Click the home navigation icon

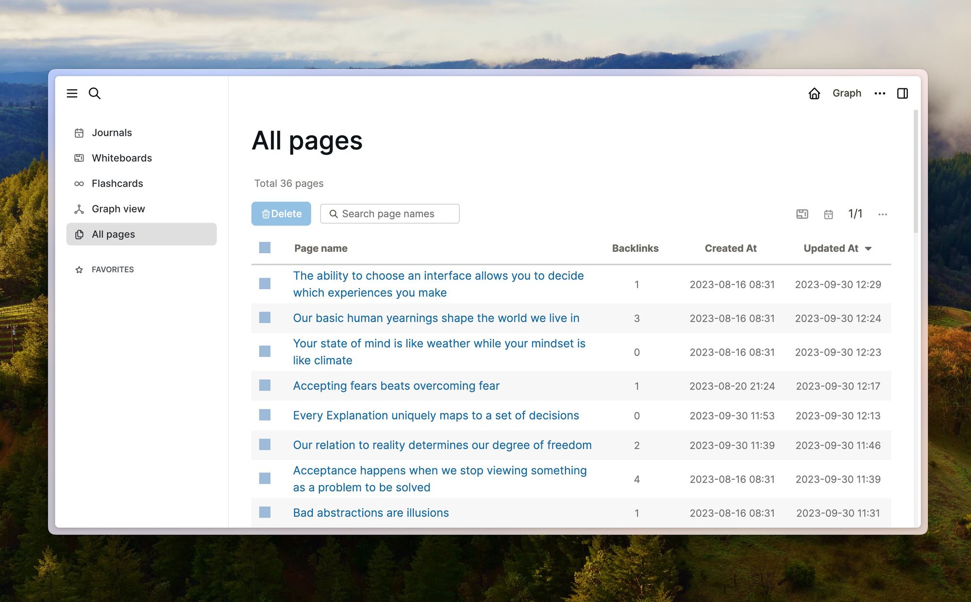click(814, 92)
